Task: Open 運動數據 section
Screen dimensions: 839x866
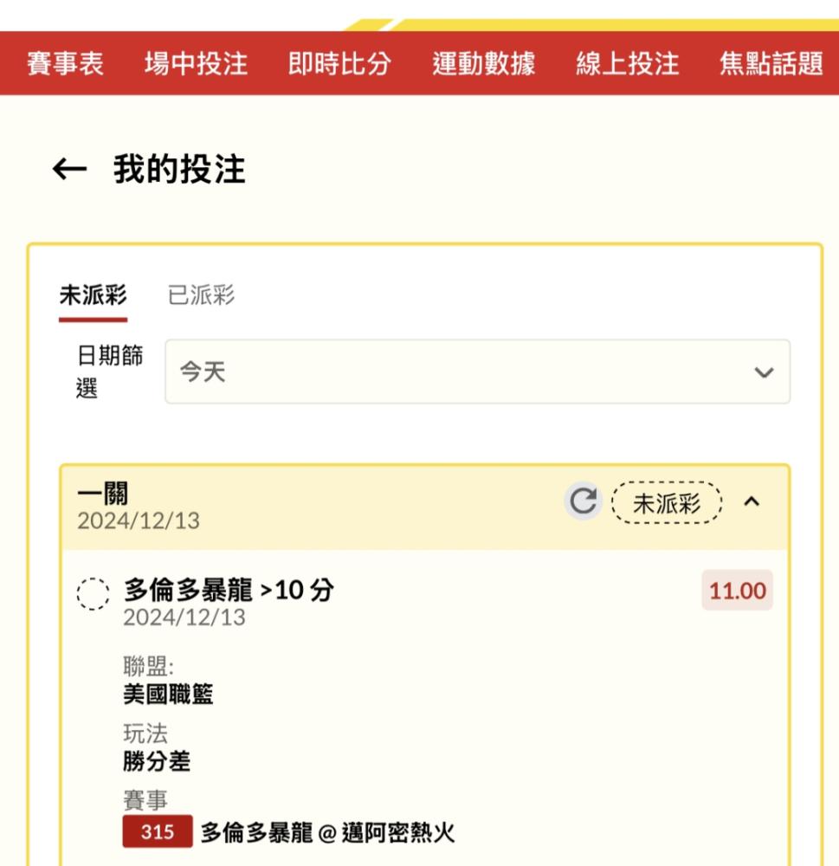Action: (x=484, y=63)
